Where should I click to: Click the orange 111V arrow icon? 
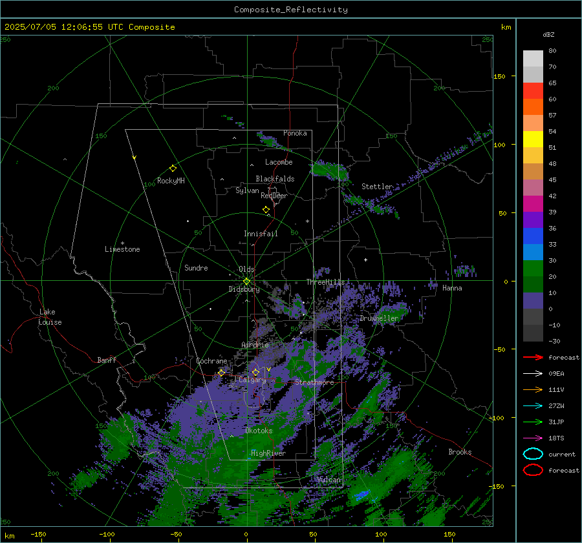tap(533, 389)
